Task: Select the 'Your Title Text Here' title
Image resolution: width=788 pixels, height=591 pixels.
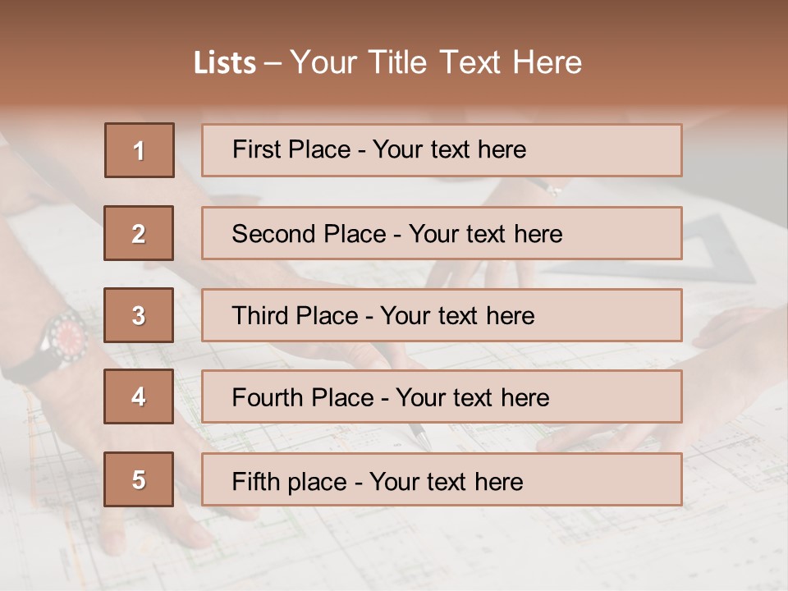Action: click(436, 63)
